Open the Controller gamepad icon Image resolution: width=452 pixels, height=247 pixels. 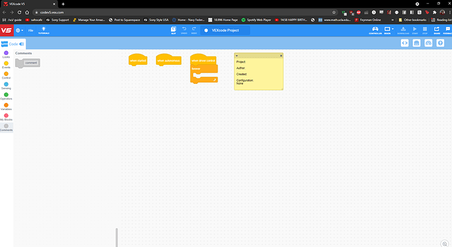pos(375,30)
